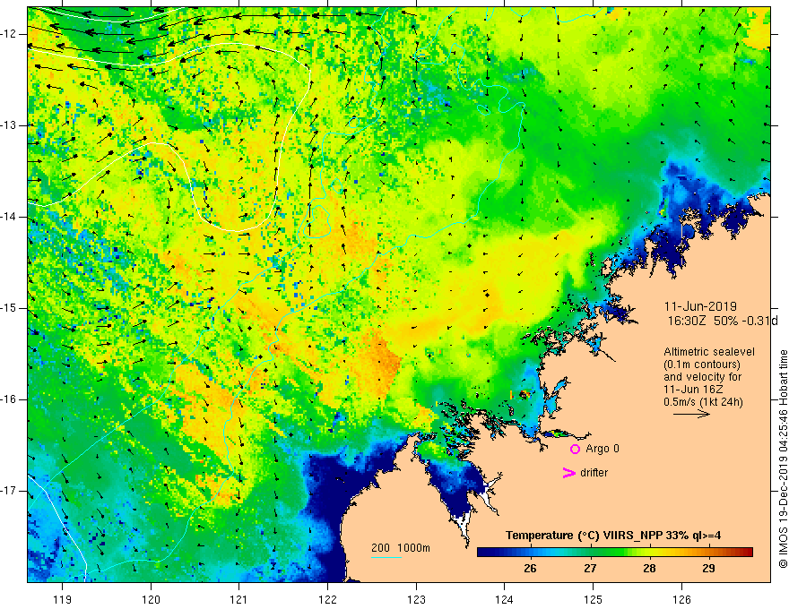Click the 121 longitude axis label

238,599
